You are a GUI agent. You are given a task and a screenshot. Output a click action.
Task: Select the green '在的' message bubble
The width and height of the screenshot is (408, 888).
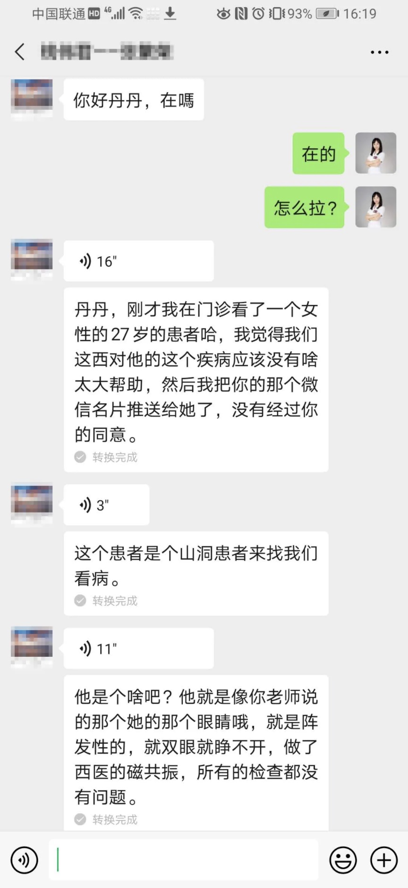click(319, 153)
